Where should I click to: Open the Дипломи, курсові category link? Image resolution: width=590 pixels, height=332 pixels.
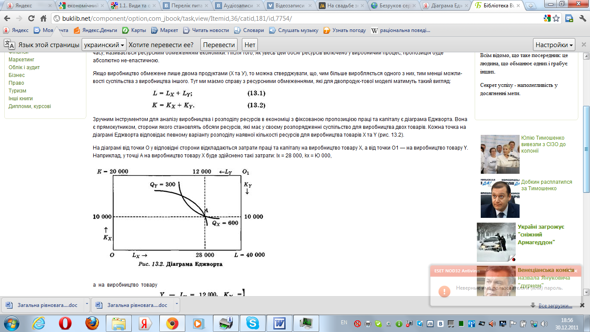tap(30, 106)
